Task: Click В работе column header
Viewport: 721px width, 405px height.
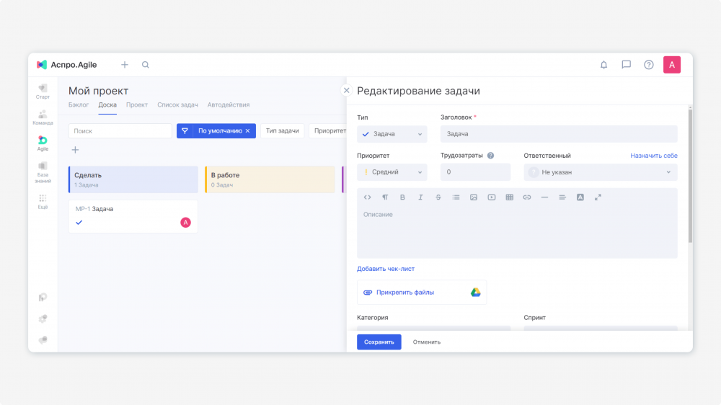Action: click(x=270, y=179)
